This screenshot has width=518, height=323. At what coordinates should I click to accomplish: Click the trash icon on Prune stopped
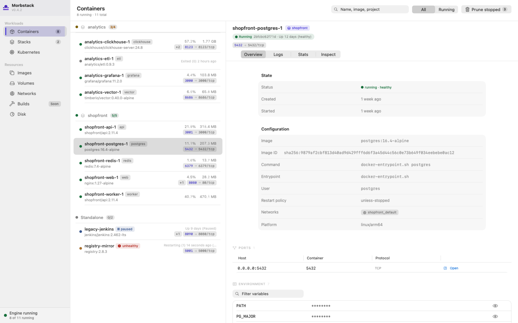[467, 9]
